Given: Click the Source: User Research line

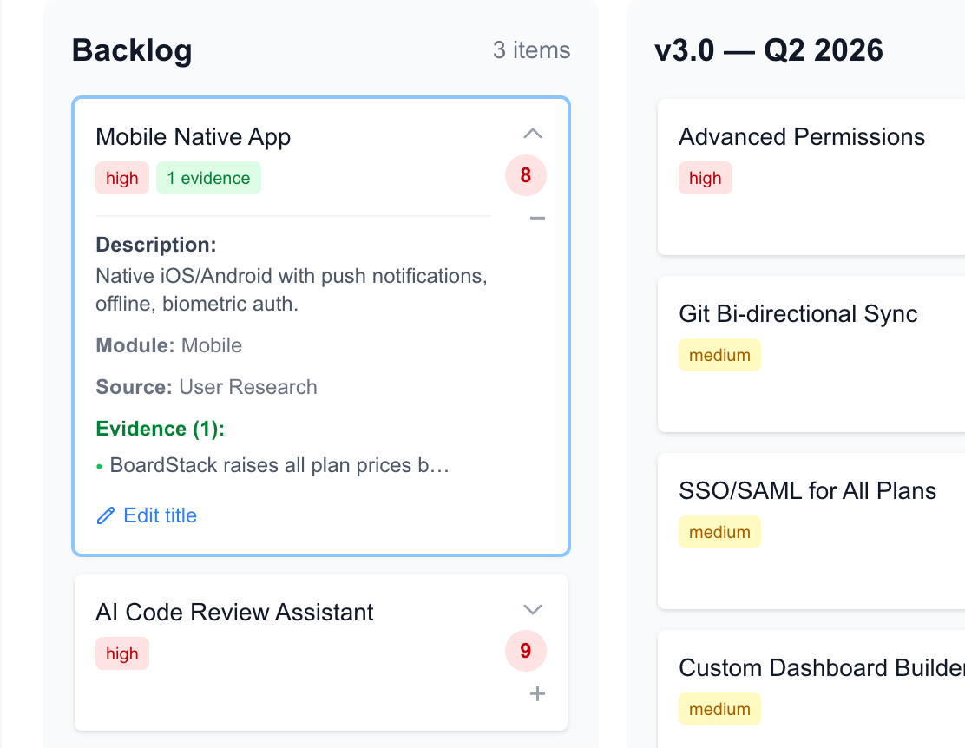Looking at the screenshot, I should pyautogui.click(x=207, y=387).
